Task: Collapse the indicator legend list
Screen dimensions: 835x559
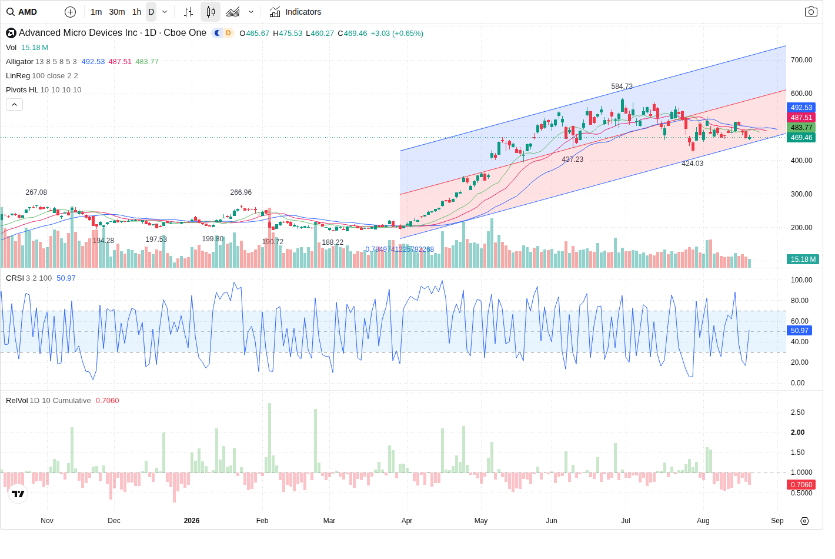Action: point(15,105)
